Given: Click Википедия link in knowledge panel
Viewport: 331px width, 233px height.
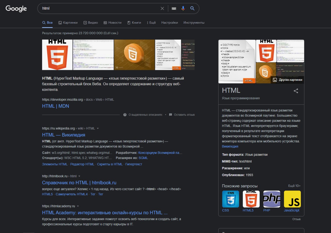Looking at the screenshot, I should pyautogui.click(x=230, y=147).
